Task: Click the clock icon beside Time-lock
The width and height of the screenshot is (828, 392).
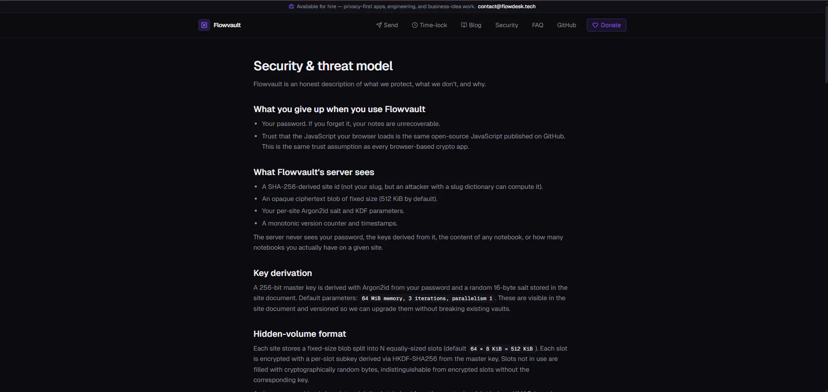Action: [415, 25]
